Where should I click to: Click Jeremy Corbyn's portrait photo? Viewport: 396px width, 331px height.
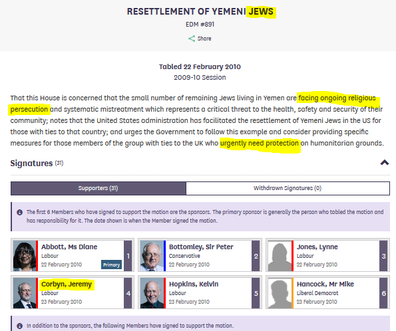tap(25, 293)
